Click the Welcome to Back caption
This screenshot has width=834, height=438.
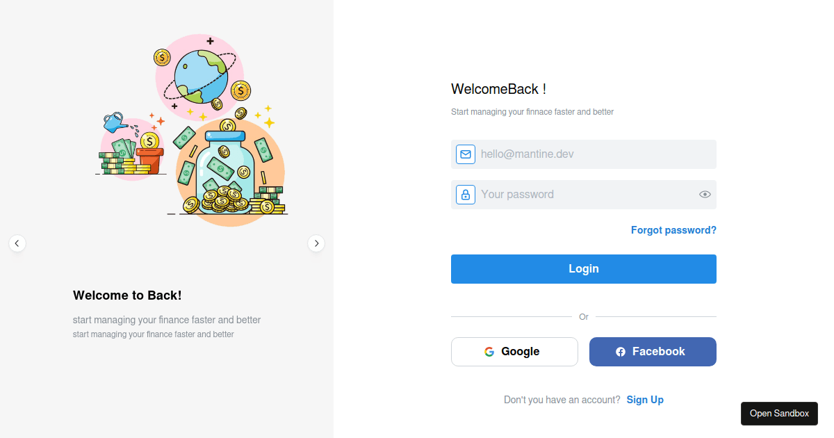coord(127,295)
